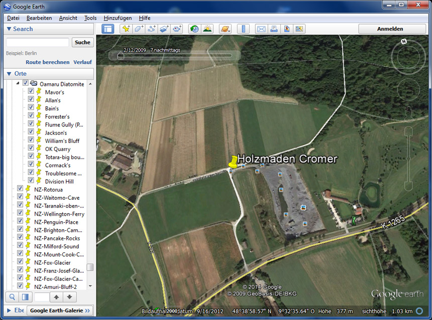Open the Ansicht menu
This screenshot has height=320, width=432.
(68, 18)
